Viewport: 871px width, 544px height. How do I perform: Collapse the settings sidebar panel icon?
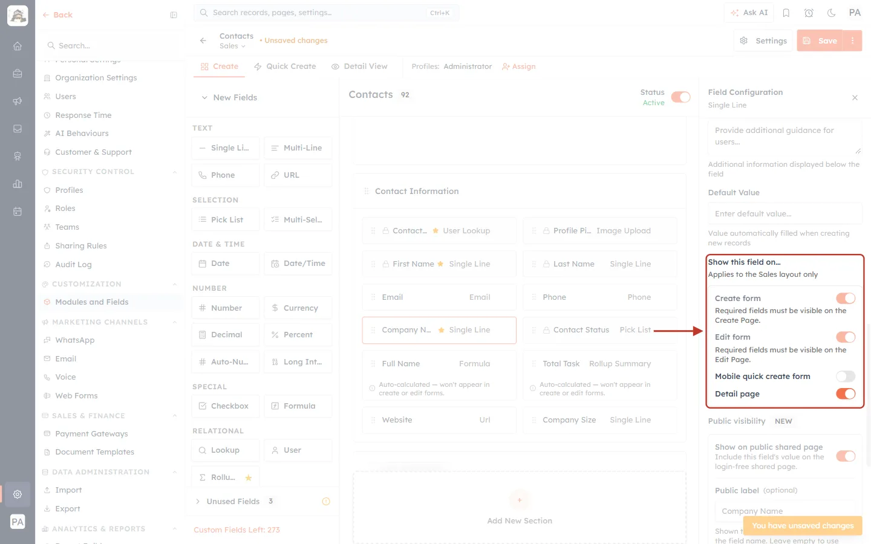click(x=174, y=15)
